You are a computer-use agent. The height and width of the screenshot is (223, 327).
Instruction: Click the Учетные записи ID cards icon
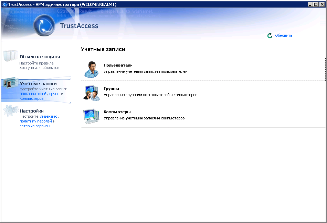point(10,83)
